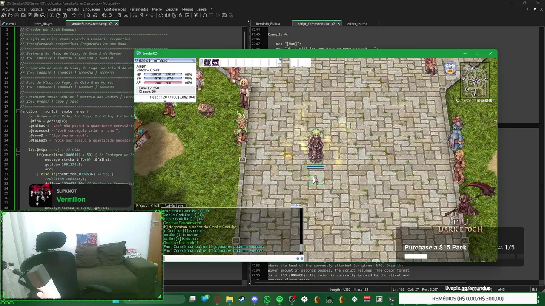Click the HP bar in Basic Information
545x306 pixels.
point(163,74)
